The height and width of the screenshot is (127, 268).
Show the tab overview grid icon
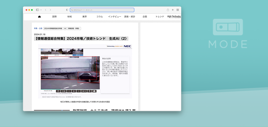(x=178, y=10)
